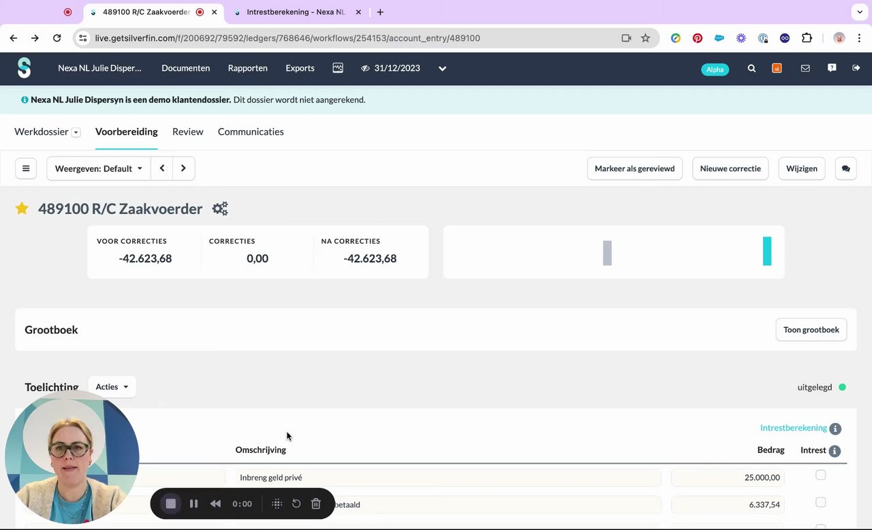Screen dimensions: 872x530
Task: Click the webcam presenter video bubble
Action: click(72, 457)
